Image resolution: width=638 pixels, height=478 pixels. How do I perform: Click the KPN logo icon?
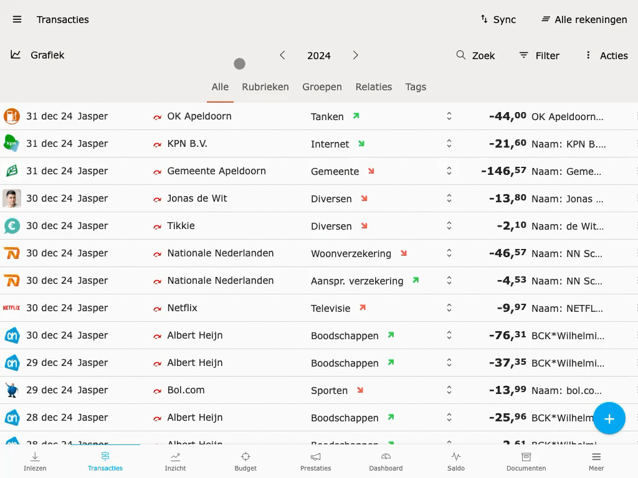click(11, 144)
